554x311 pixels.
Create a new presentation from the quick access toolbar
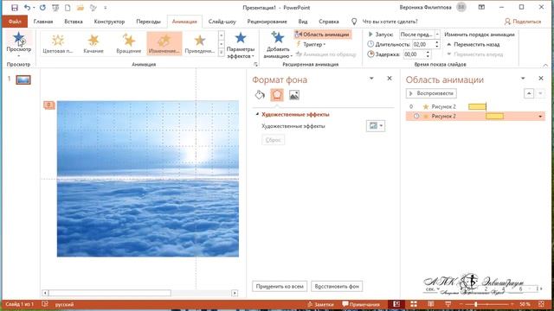click(68, 8)
